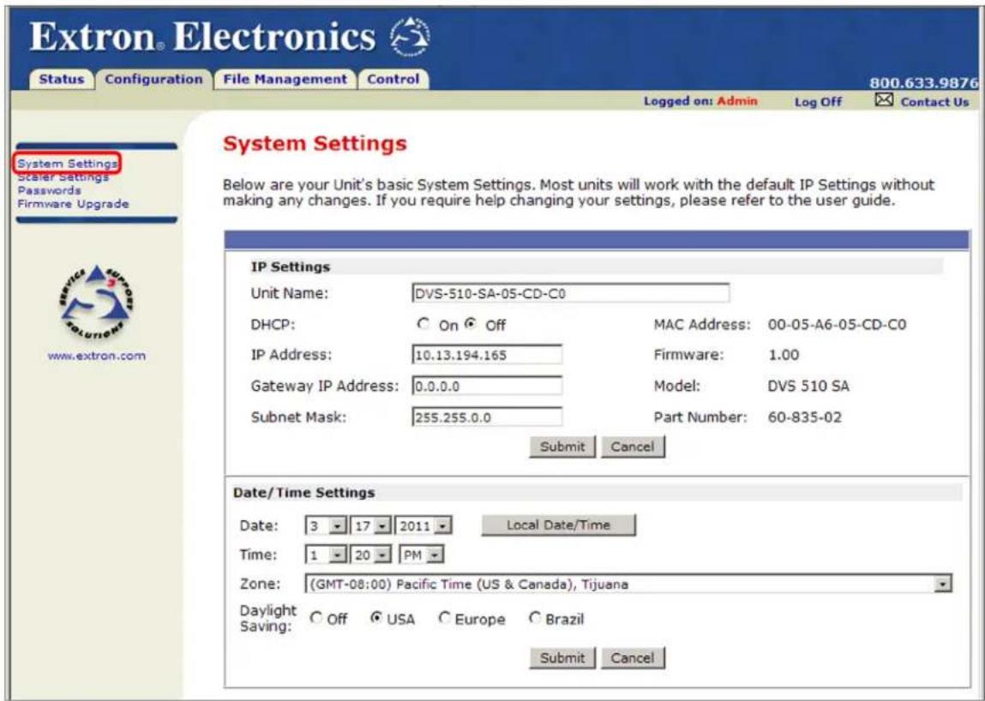Click the MAC Address value 00-05-A6-05-CD-C0

point(837,325)
